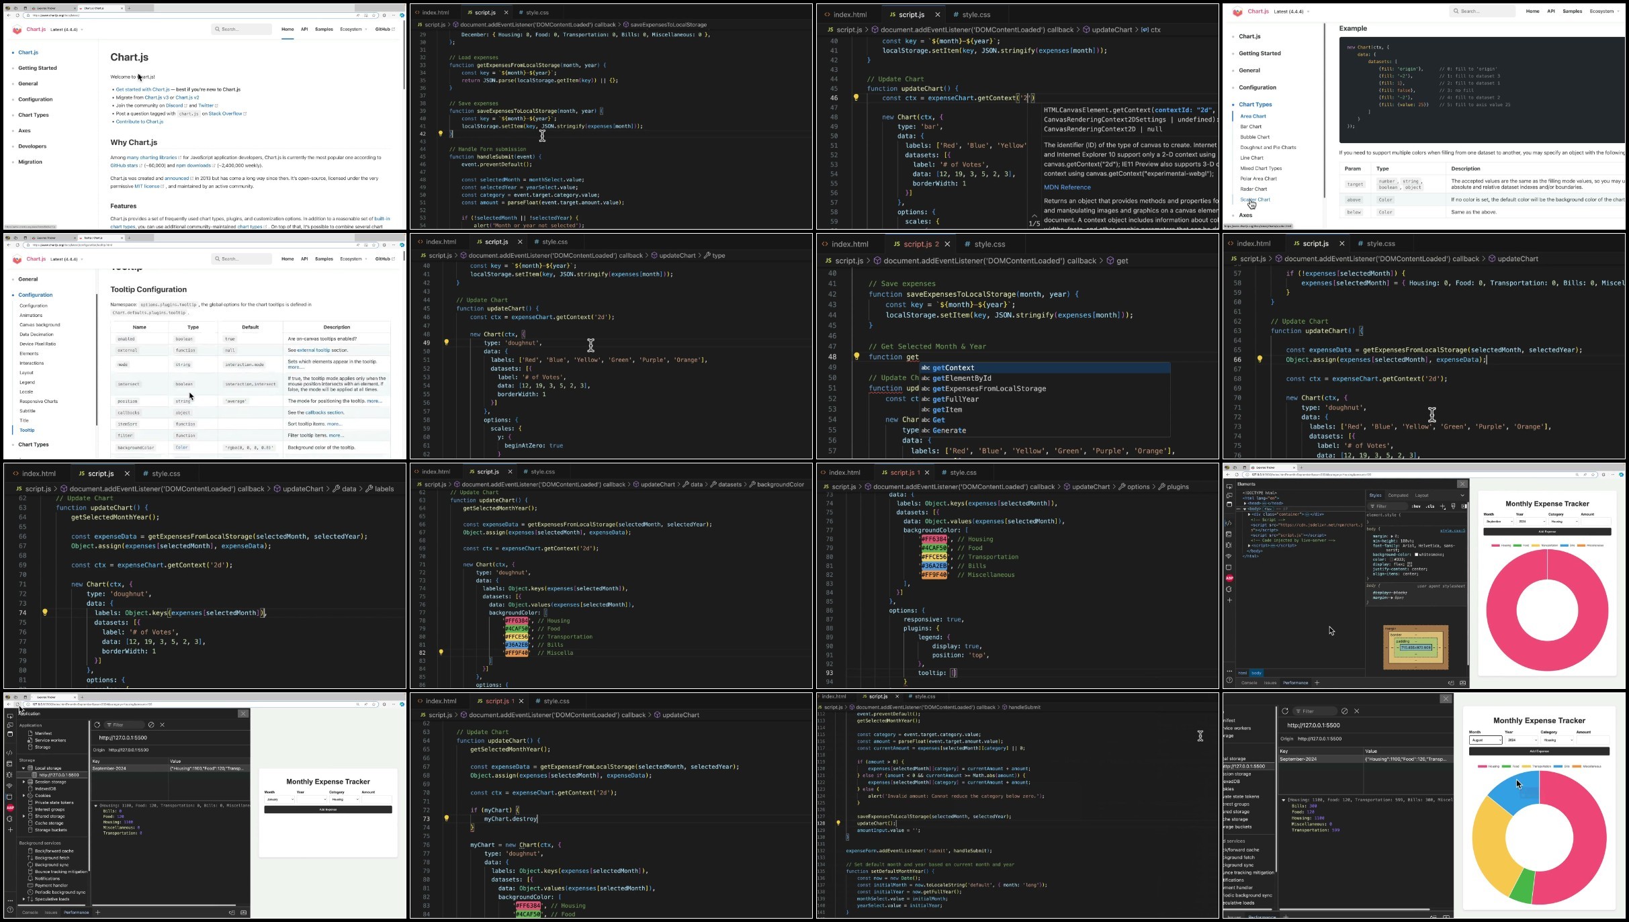
Task: Click help question-mark icon in Elements panel frame
Action: tap(1229, 680)
